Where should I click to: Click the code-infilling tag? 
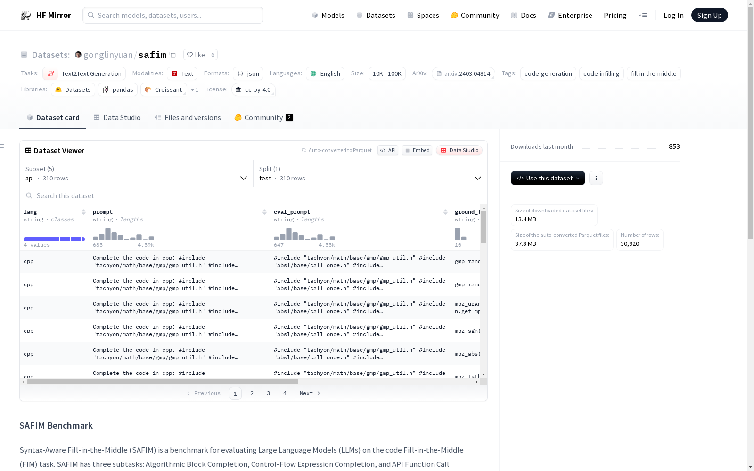coord(601,73)
